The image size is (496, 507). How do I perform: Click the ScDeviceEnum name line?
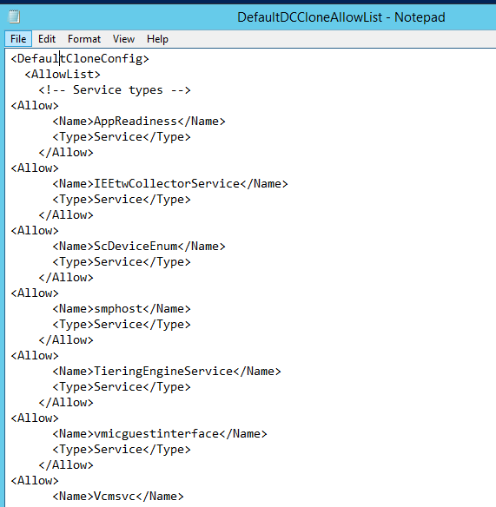click(x=139, y=247)
